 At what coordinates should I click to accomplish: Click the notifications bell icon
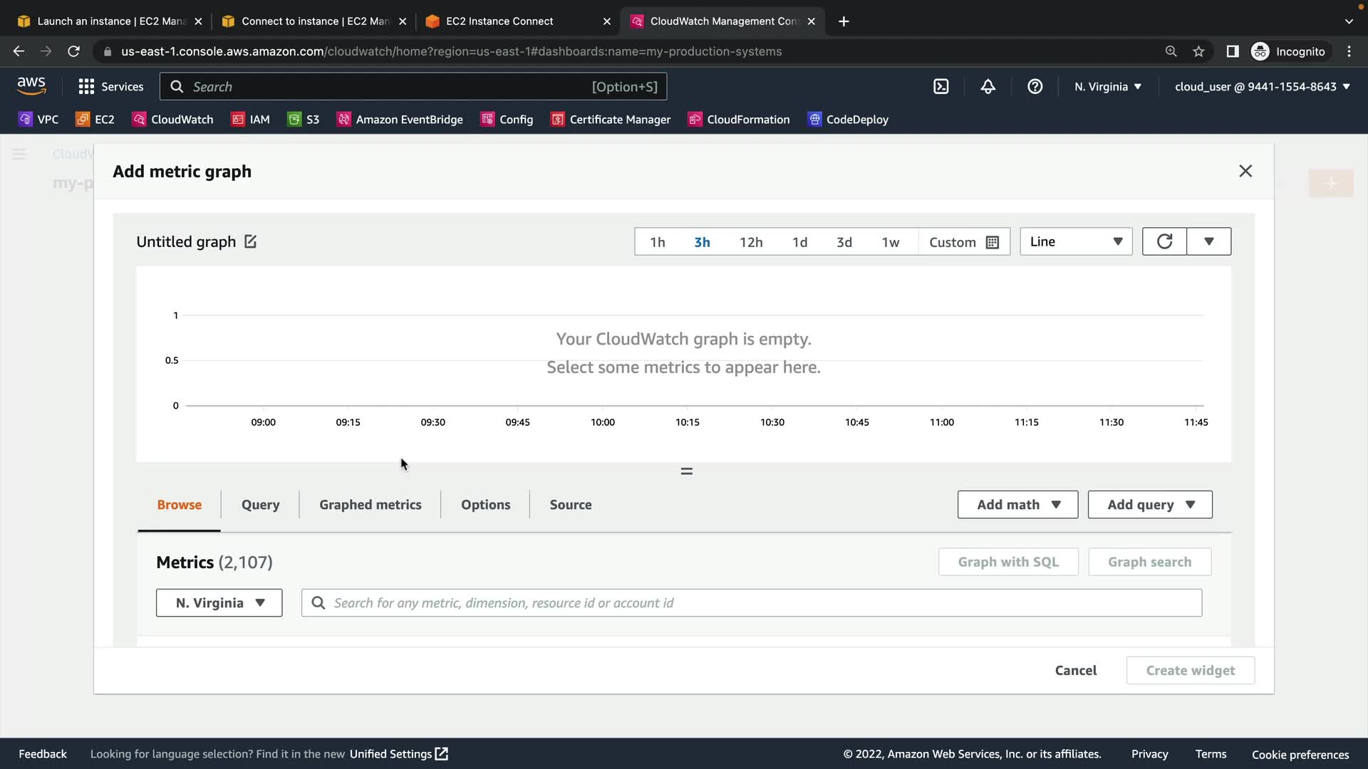988,87
